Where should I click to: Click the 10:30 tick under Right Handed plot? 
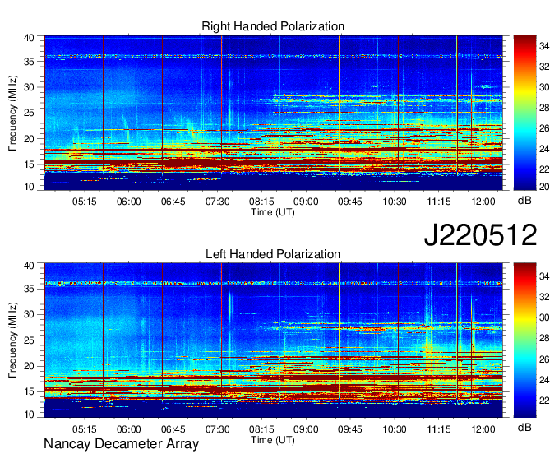(x=395, y=202)
